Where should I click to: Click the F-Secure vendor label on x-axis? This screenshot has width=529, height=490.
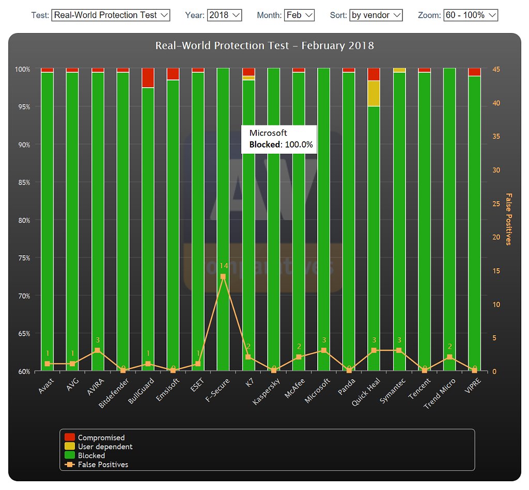[x=217, y=389]
